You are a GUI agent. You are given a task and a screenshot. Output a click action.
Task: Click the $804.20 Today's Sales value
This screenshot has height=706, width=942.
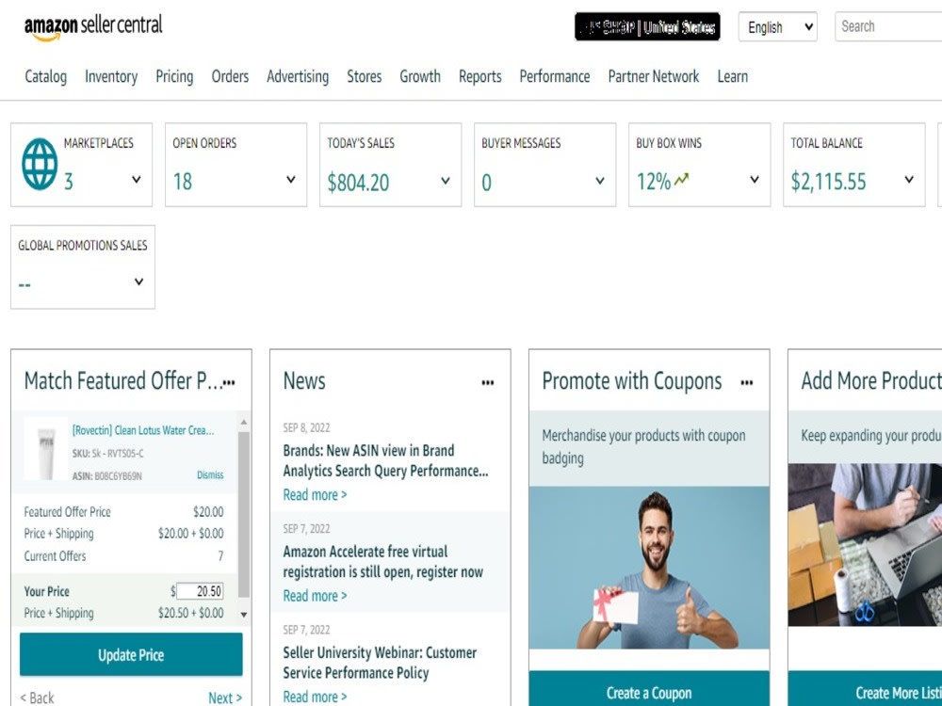pyautogui.click(x=358, y=183)
